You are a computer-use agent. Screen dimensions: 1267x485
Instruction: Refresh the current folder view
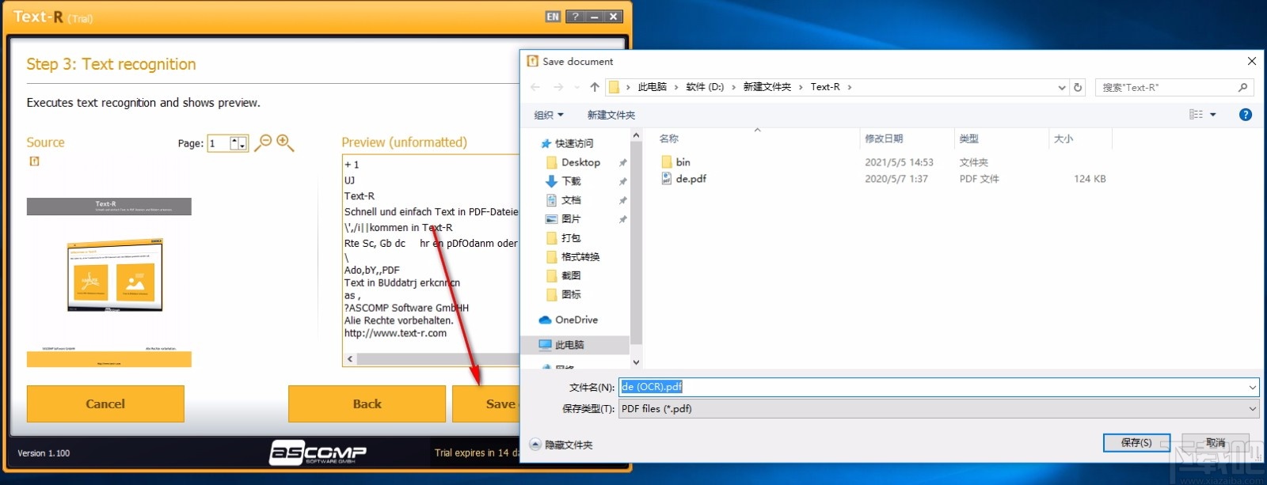point(1078,87)
